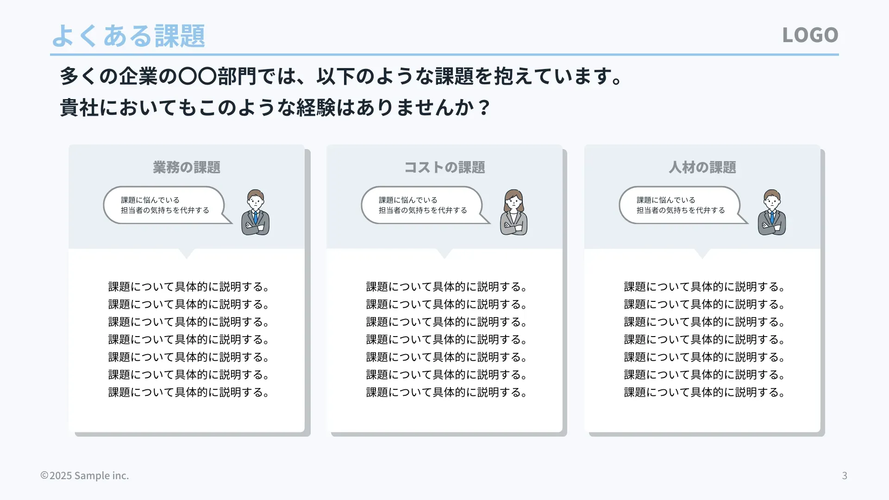
Task: Click the subtitle line starting 貴社においても
Action: 275,107
